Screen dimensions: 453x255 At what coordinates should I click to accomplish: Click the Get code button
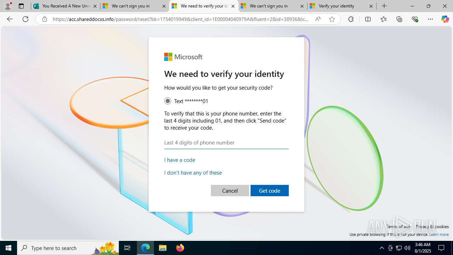[270, 191]
